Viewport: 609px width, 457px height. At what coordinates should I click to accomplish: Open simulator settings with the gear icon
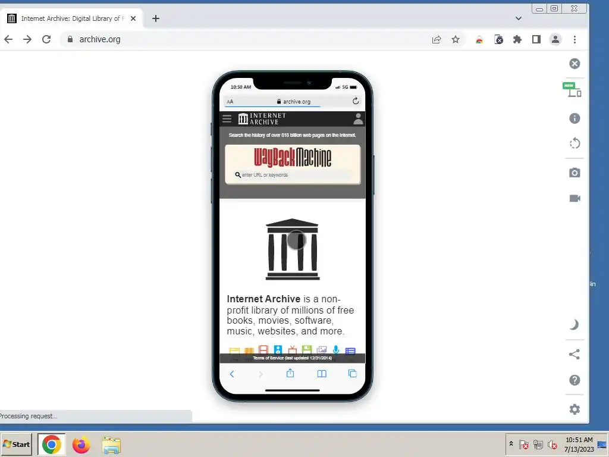tap(575, 409)
